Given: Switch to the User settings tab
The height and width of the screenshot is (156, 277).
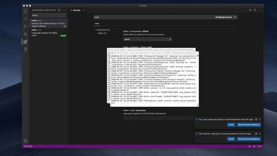Looking at the screenshot, I should 97,23.
